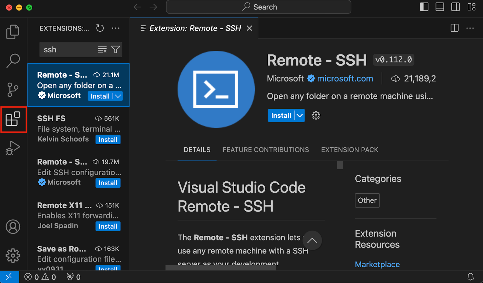The height and width of the screenshot is (283, 483).
Task: Click the Other category tag
Action: point(367,200)
